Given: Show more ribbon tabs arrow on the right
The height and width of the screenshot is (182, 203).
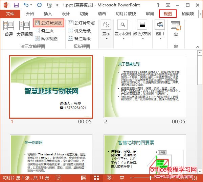Looking at the screenshot, I should click(200, 14).
